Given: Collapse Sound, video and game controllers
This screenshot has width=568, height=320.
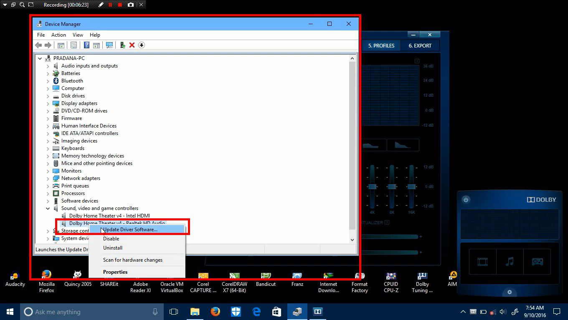Looking at the screenshot, I should [x=48, y=208].
